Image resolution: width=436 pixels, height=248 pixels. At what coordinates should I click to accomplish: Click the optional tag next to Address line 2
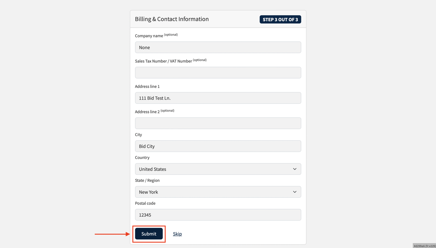click(x=167, y=110)
